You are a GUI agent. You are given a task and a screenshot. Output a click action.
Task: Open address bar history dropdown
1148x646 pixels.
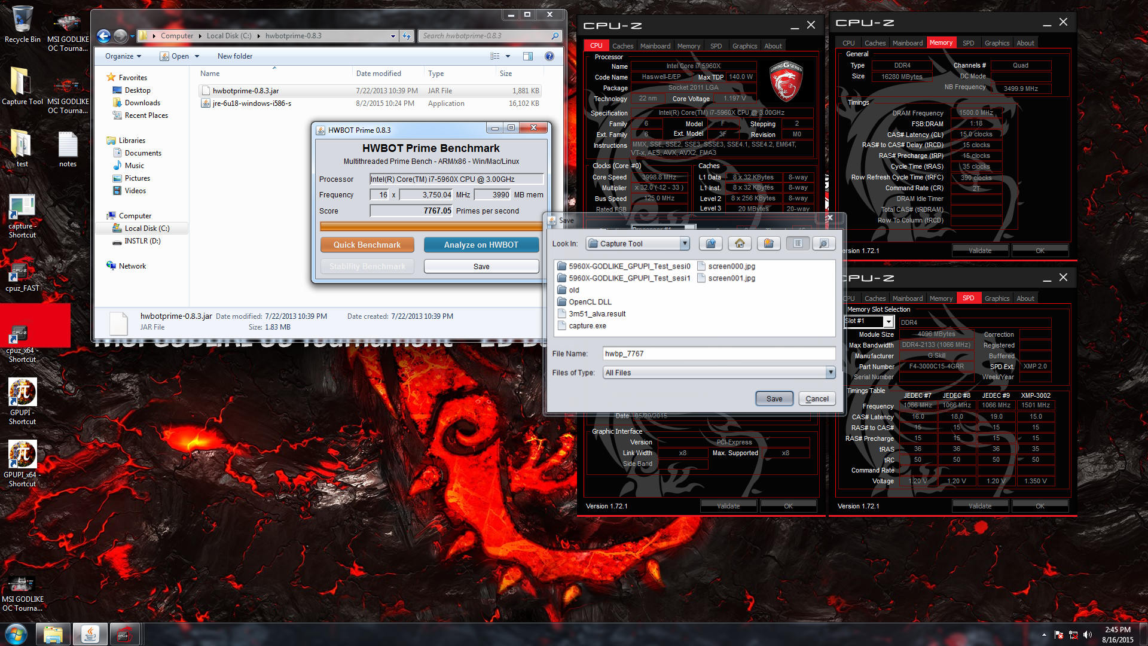click(x=393, y=36)
